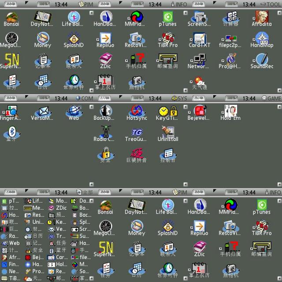Open ScreenS... app in TOOL panel
The image size is (282, 282).
[199, 19]
